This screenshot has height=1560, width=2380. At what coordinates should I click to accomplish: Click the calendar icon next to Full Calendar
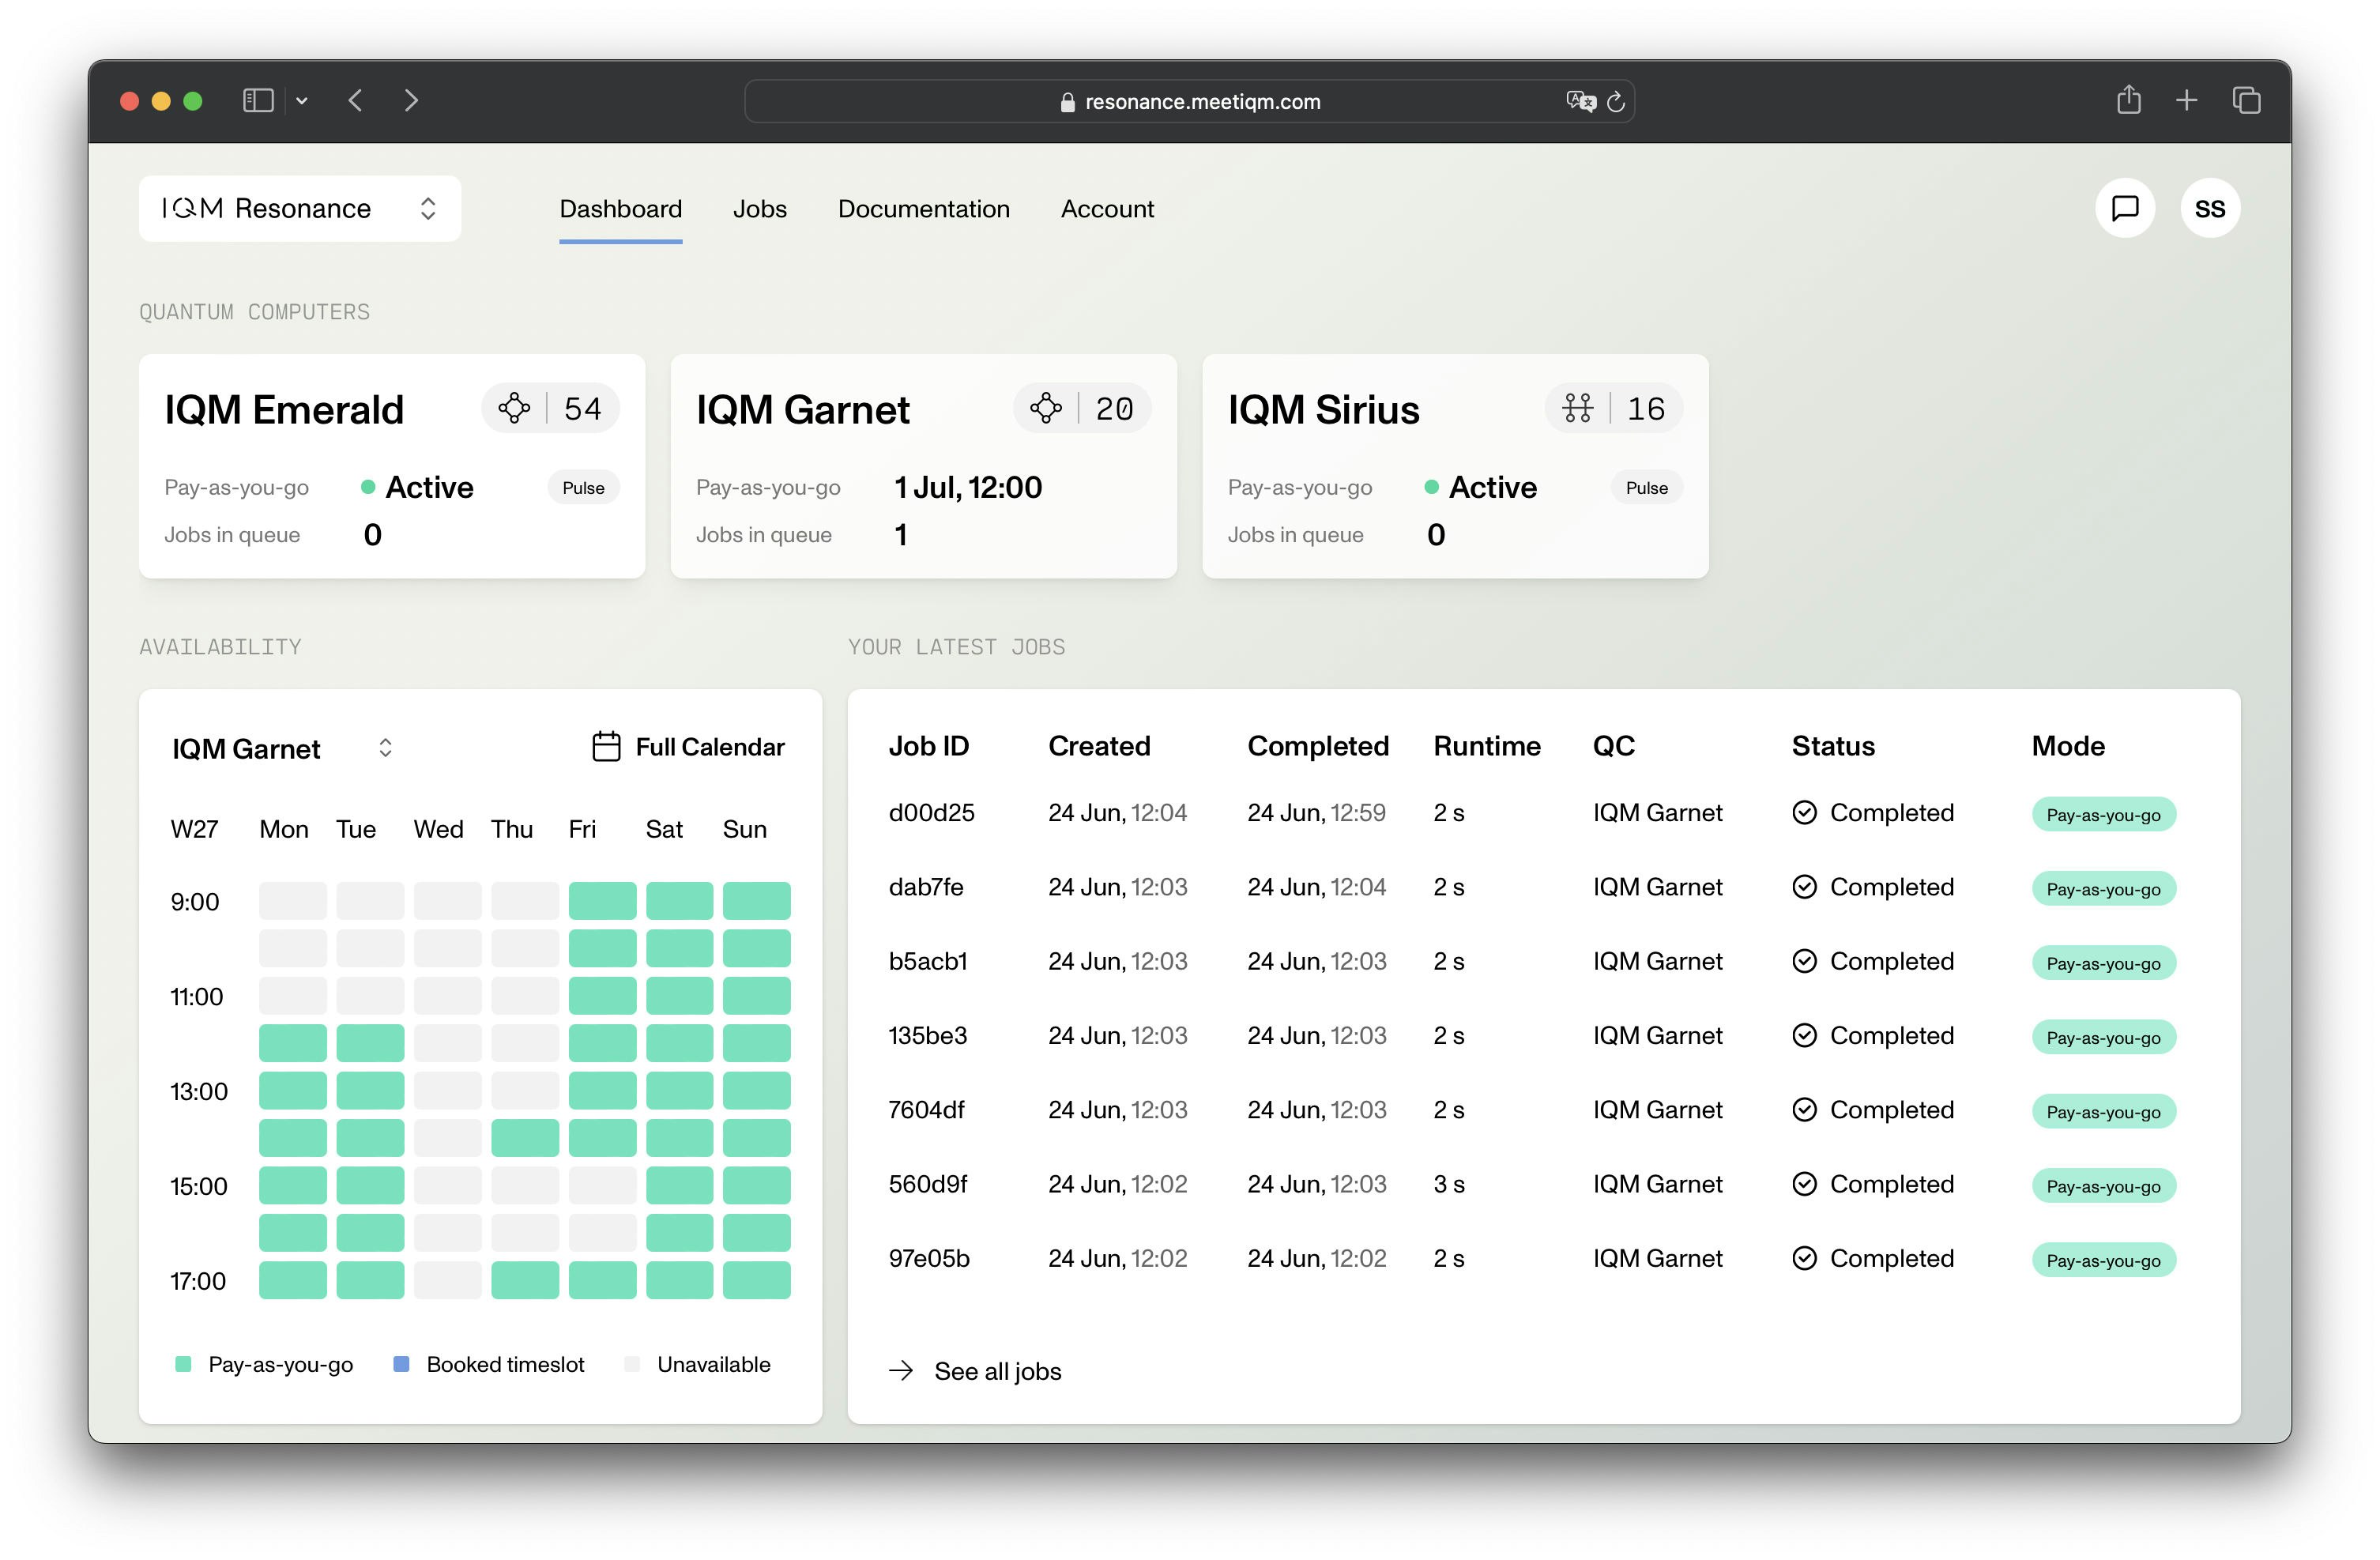click(607, 747)
